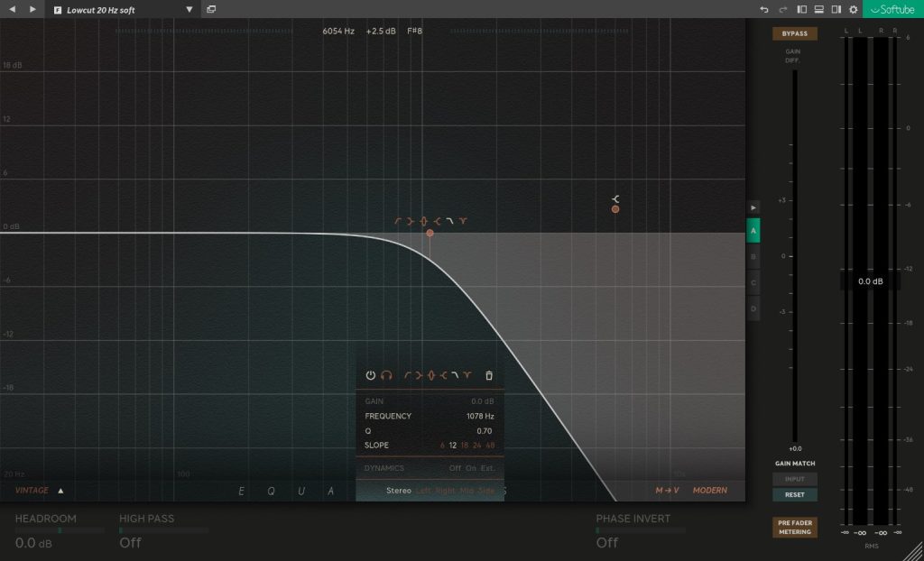Delete the band with the trash icon
Viewport: 924px width, 561px height.
coord(489,375)
